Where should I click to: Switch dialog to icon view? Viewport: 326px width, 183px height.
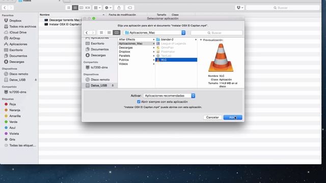point(101,33)
